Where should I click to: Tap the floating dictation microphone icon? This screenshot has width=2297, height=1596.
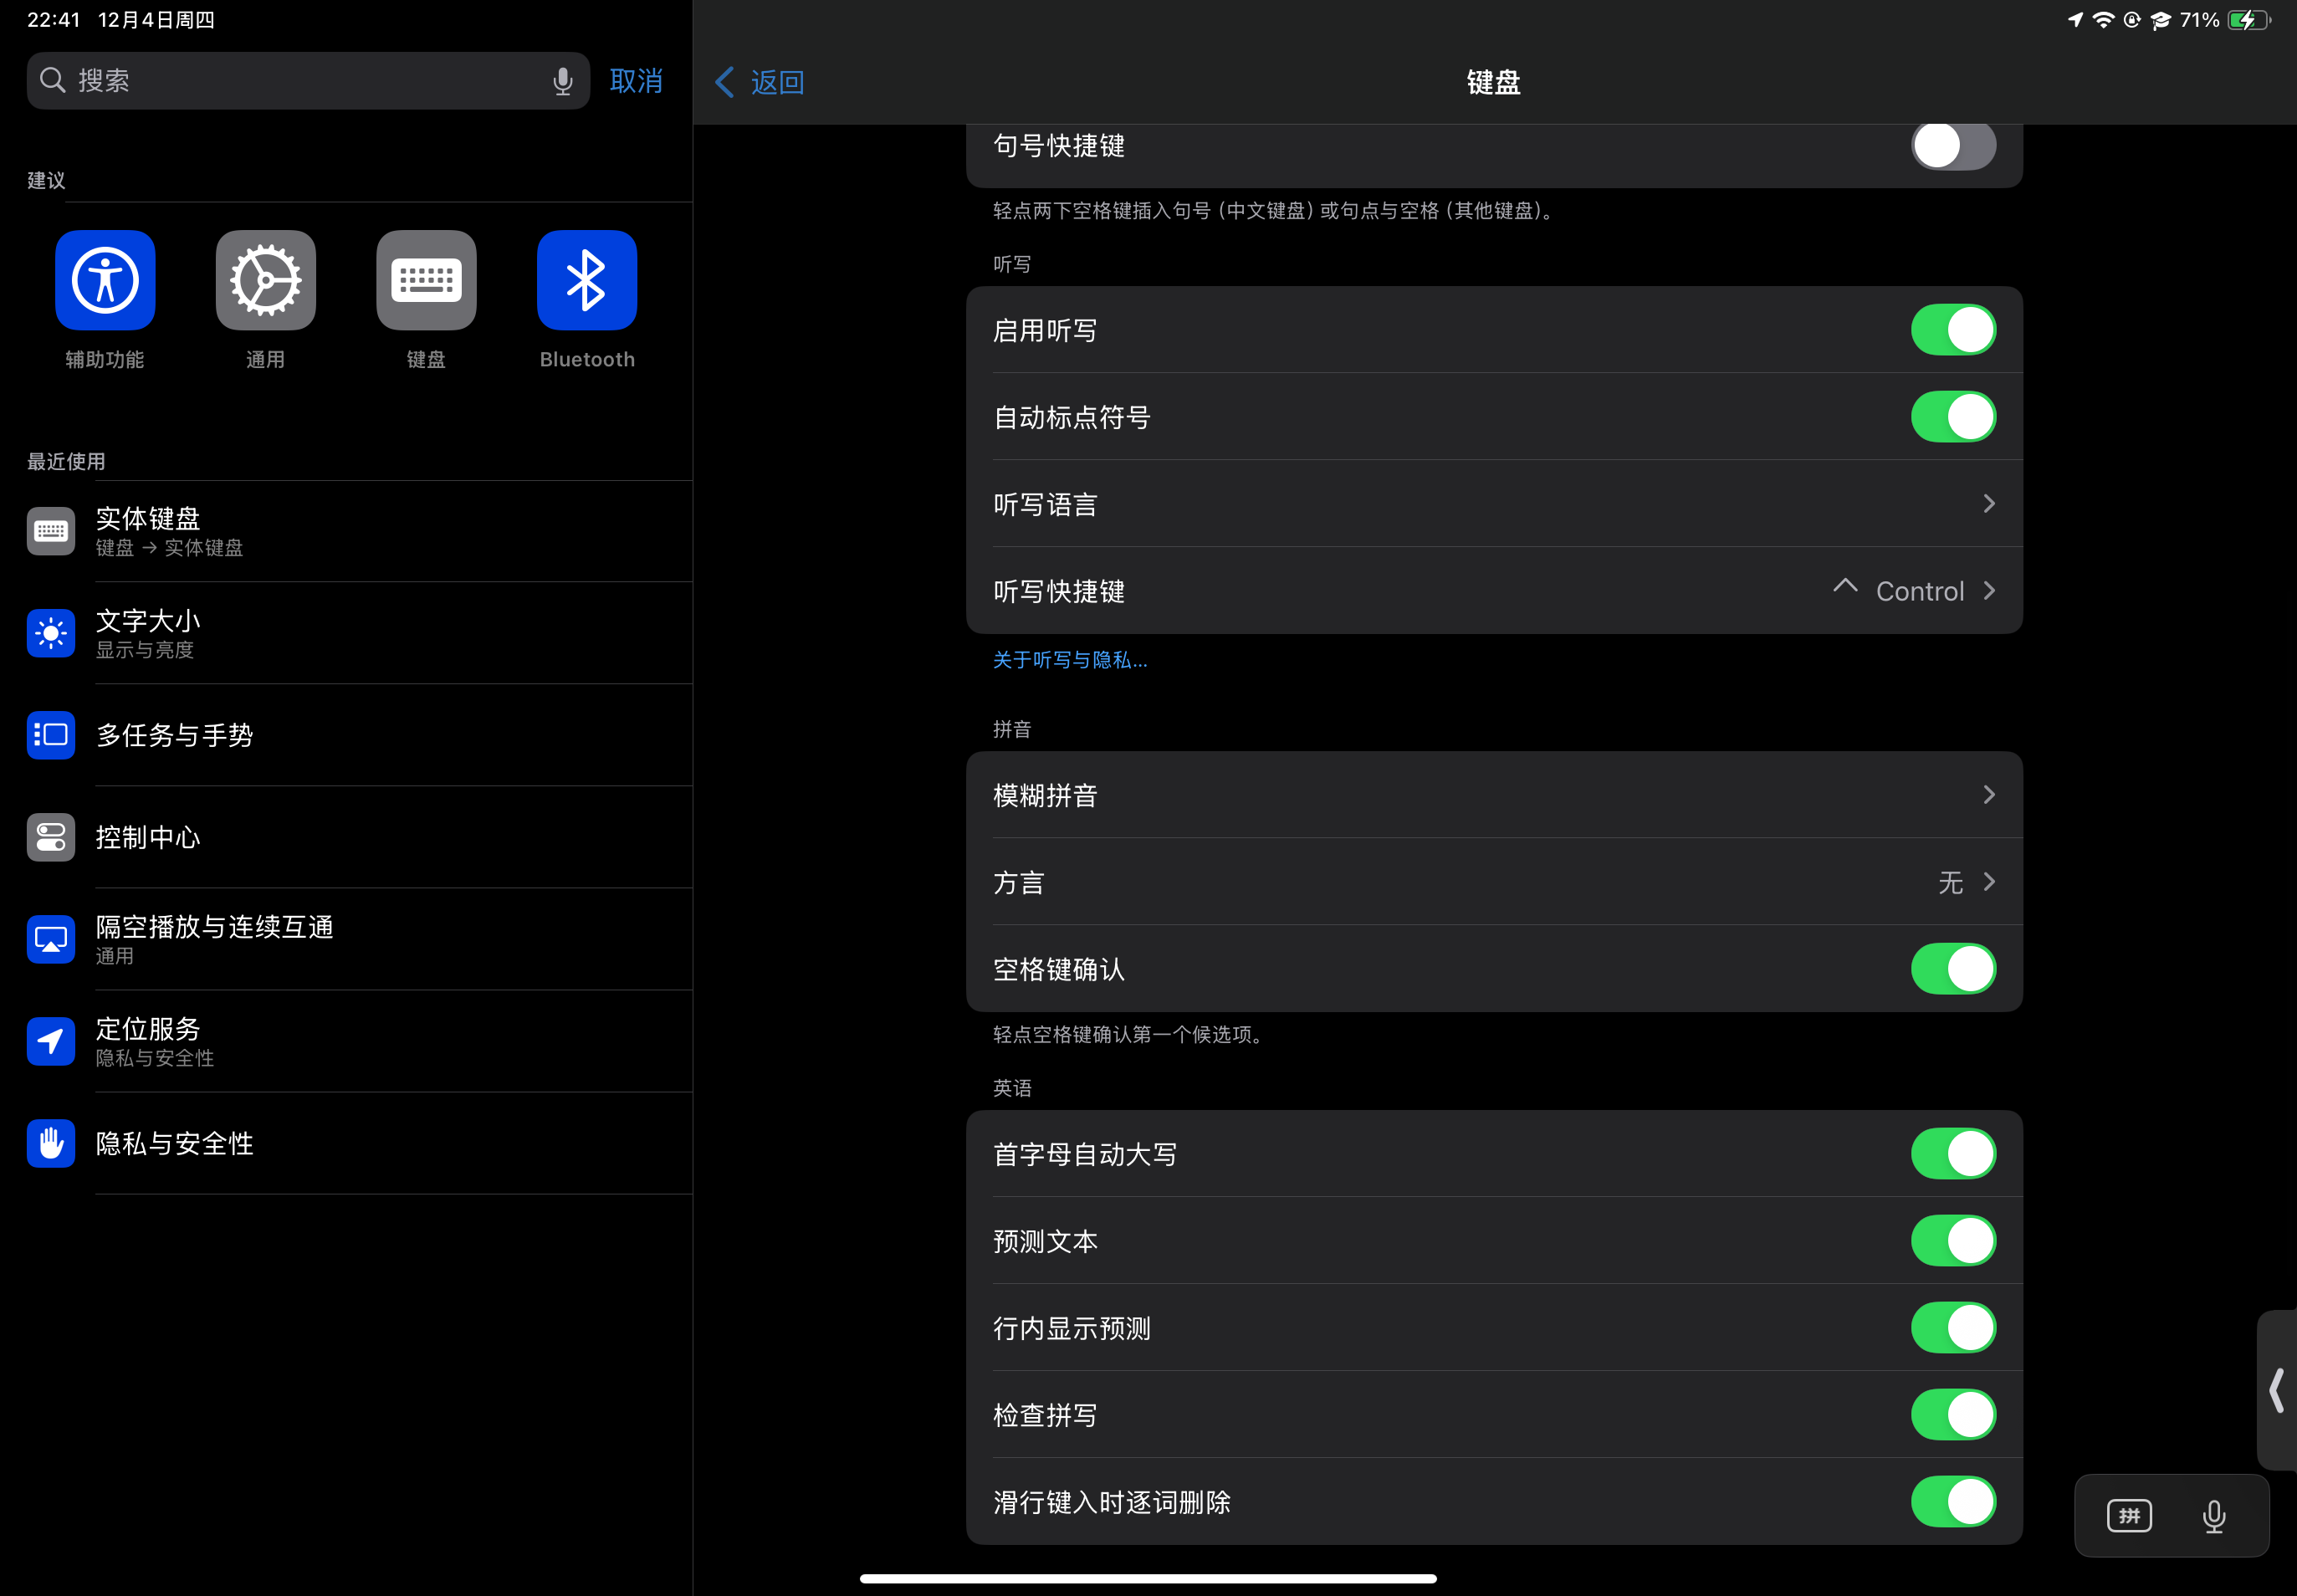coord(2214,1516)
